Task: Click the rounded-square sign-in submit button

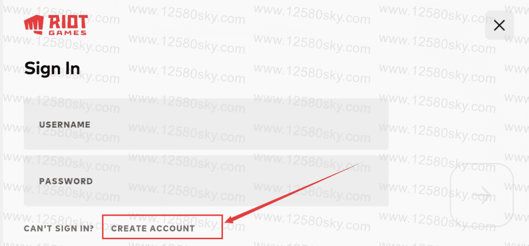Action: click(x=481, y=195)
